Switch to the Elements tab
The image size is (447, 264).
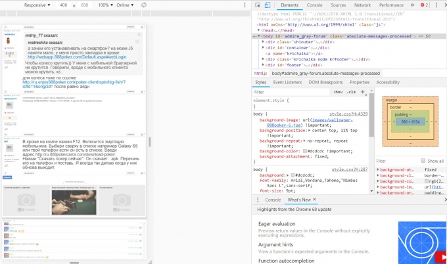(289, 5)
